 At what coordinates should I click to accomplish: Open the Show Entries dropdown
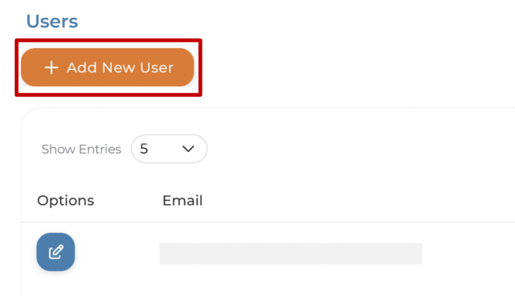[169, 149]
